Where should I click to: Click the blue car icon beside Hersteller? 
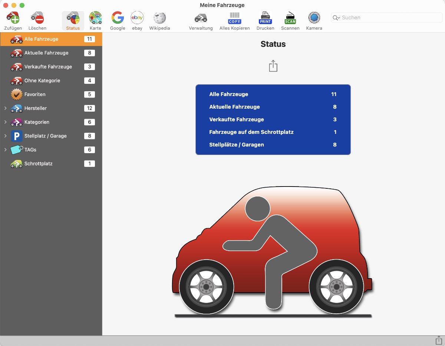pos(17,108)
